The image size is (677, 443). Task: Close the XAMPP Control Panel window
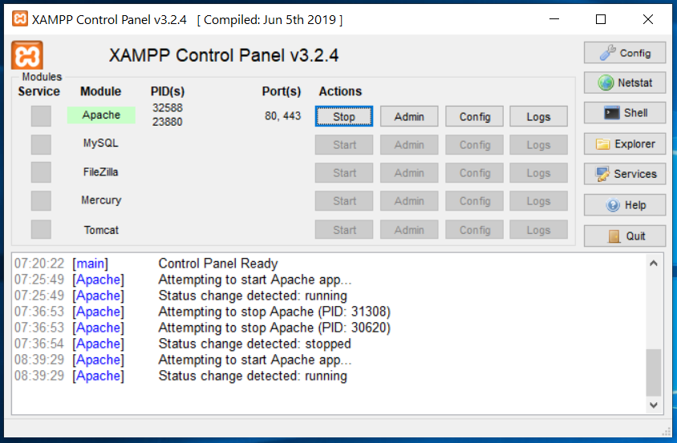coord(647,19)
